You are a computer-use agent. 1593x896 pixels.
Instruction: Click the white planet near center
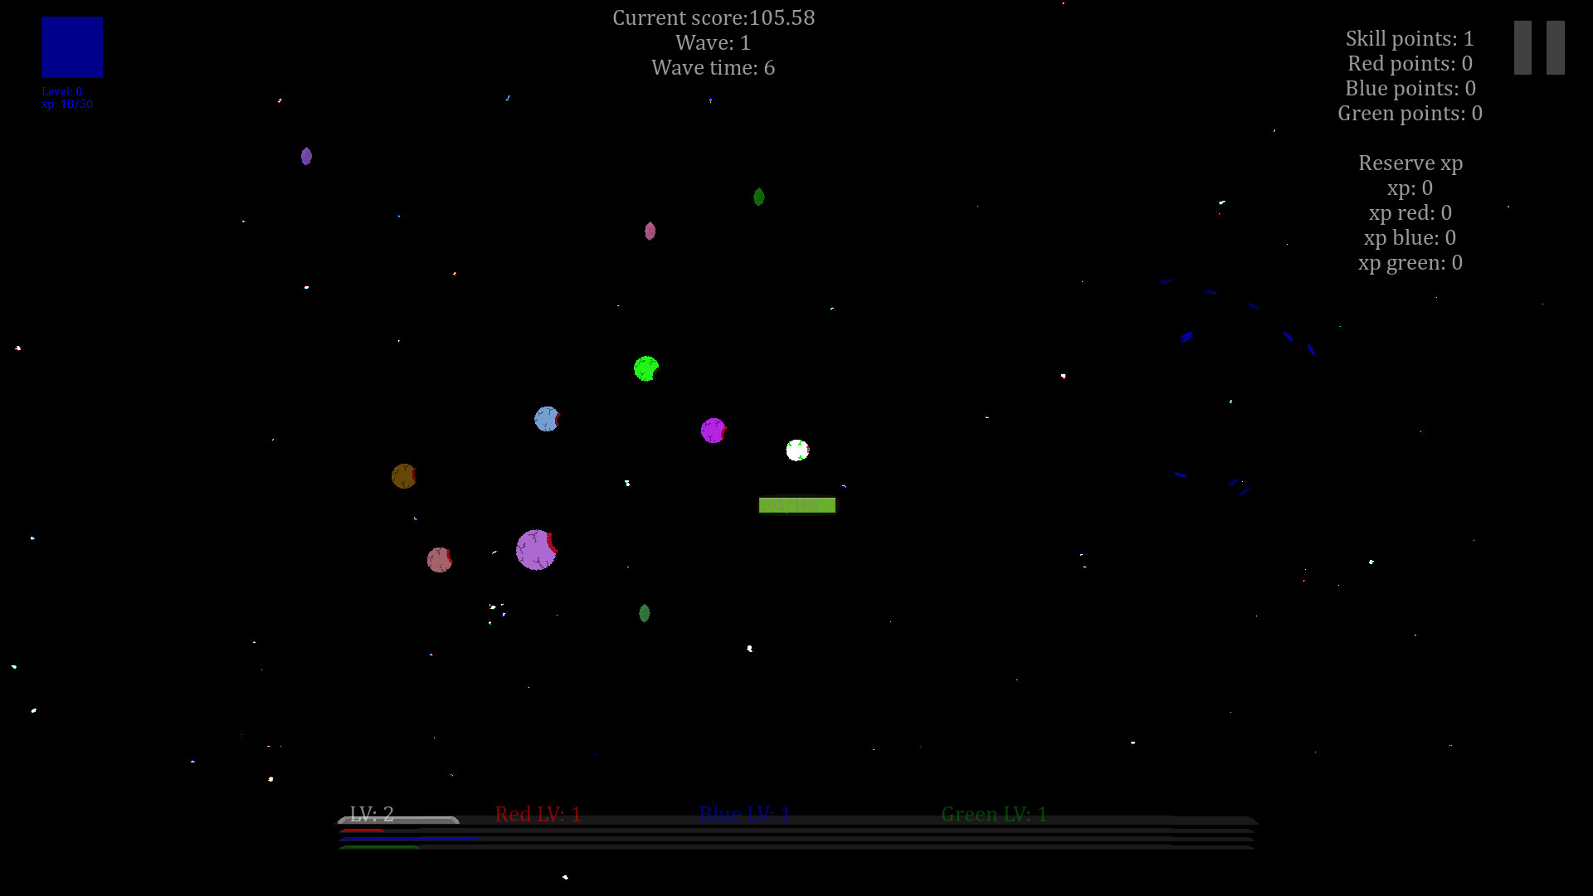coord(796,450)
